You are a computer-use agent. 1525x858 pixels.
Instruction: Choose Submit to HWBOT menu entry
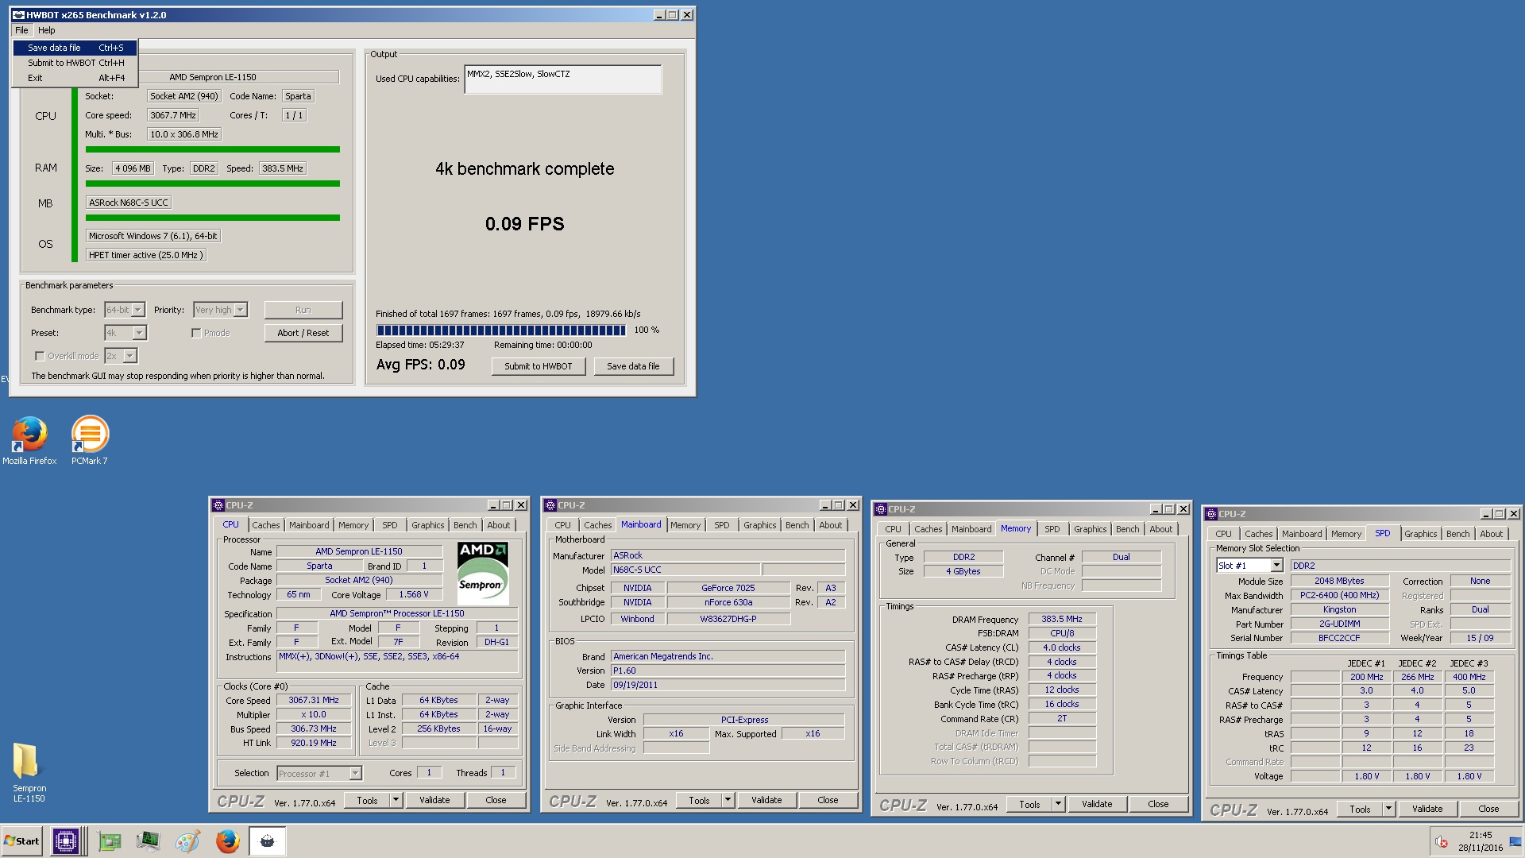pyautogui.click(x=75, y=63)
